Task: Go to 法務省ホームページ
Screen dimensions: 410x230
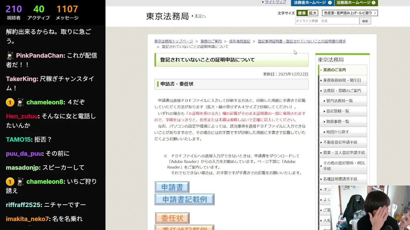Action: [312, 3]
